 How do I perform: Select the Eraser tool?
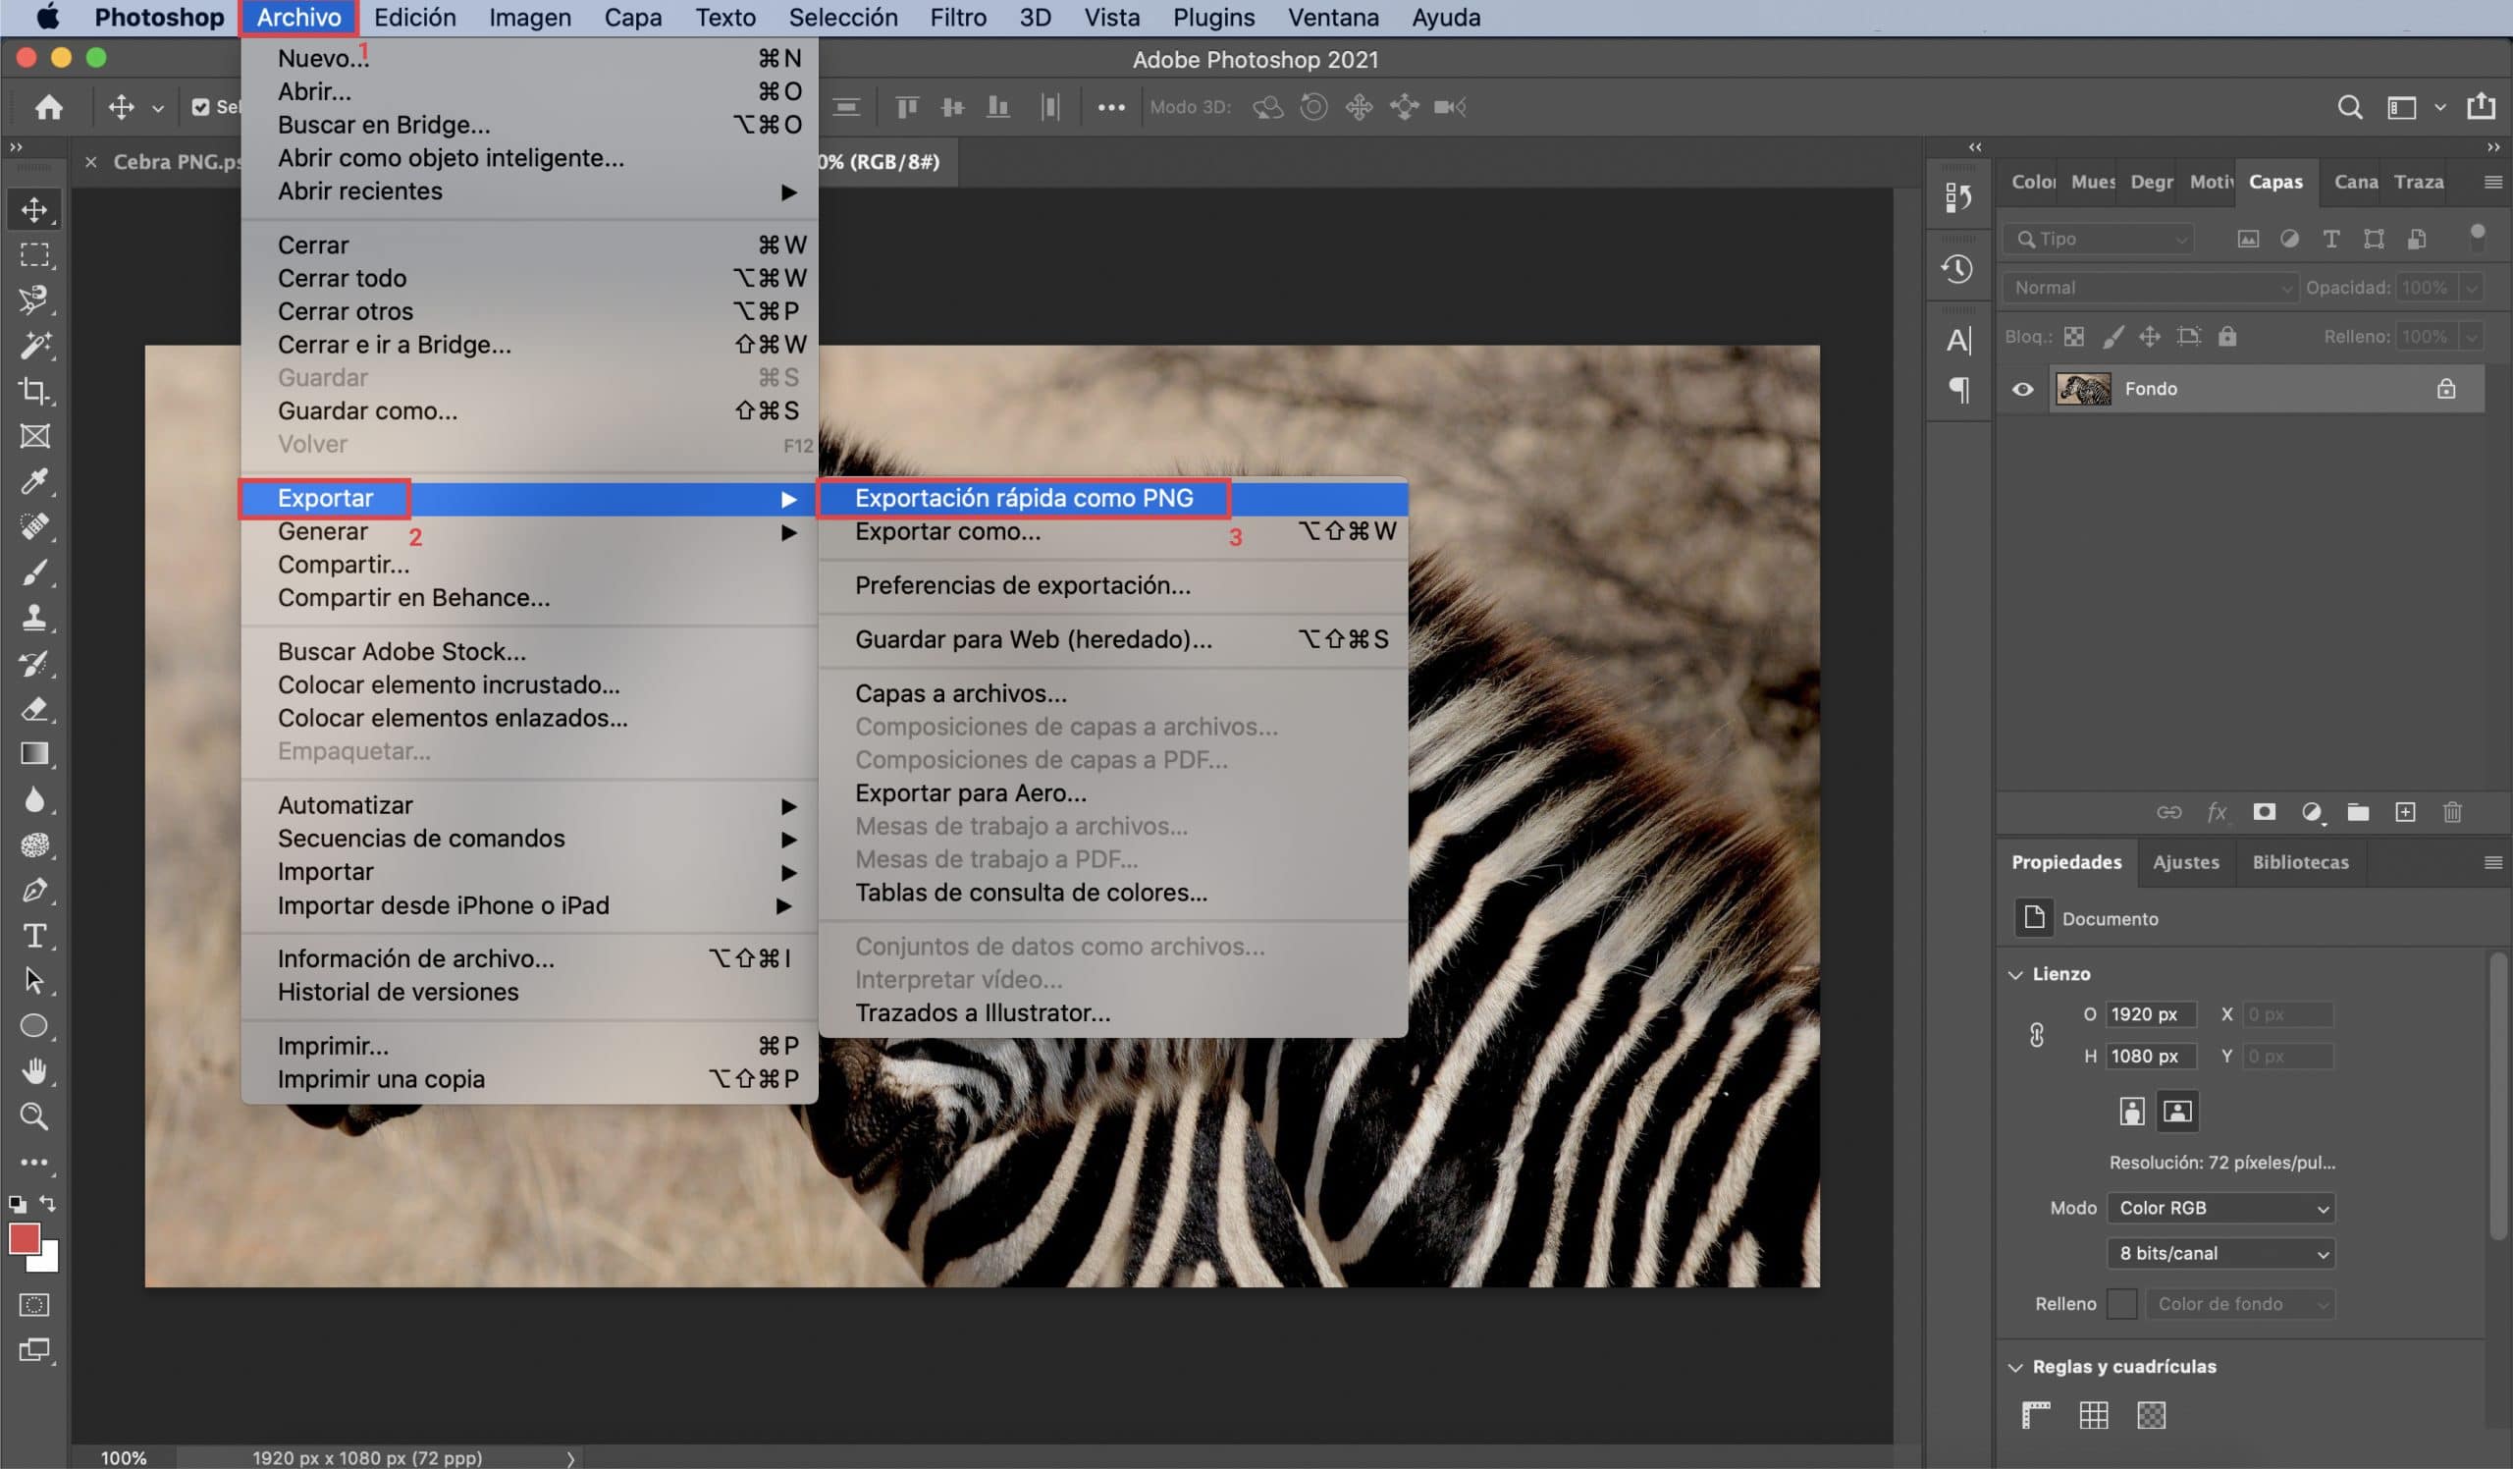click(35, 709)
